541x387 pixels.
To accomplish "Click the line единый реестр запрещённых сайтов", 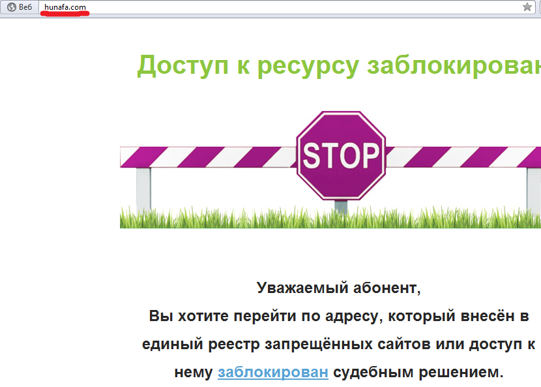I will point(339,344).
